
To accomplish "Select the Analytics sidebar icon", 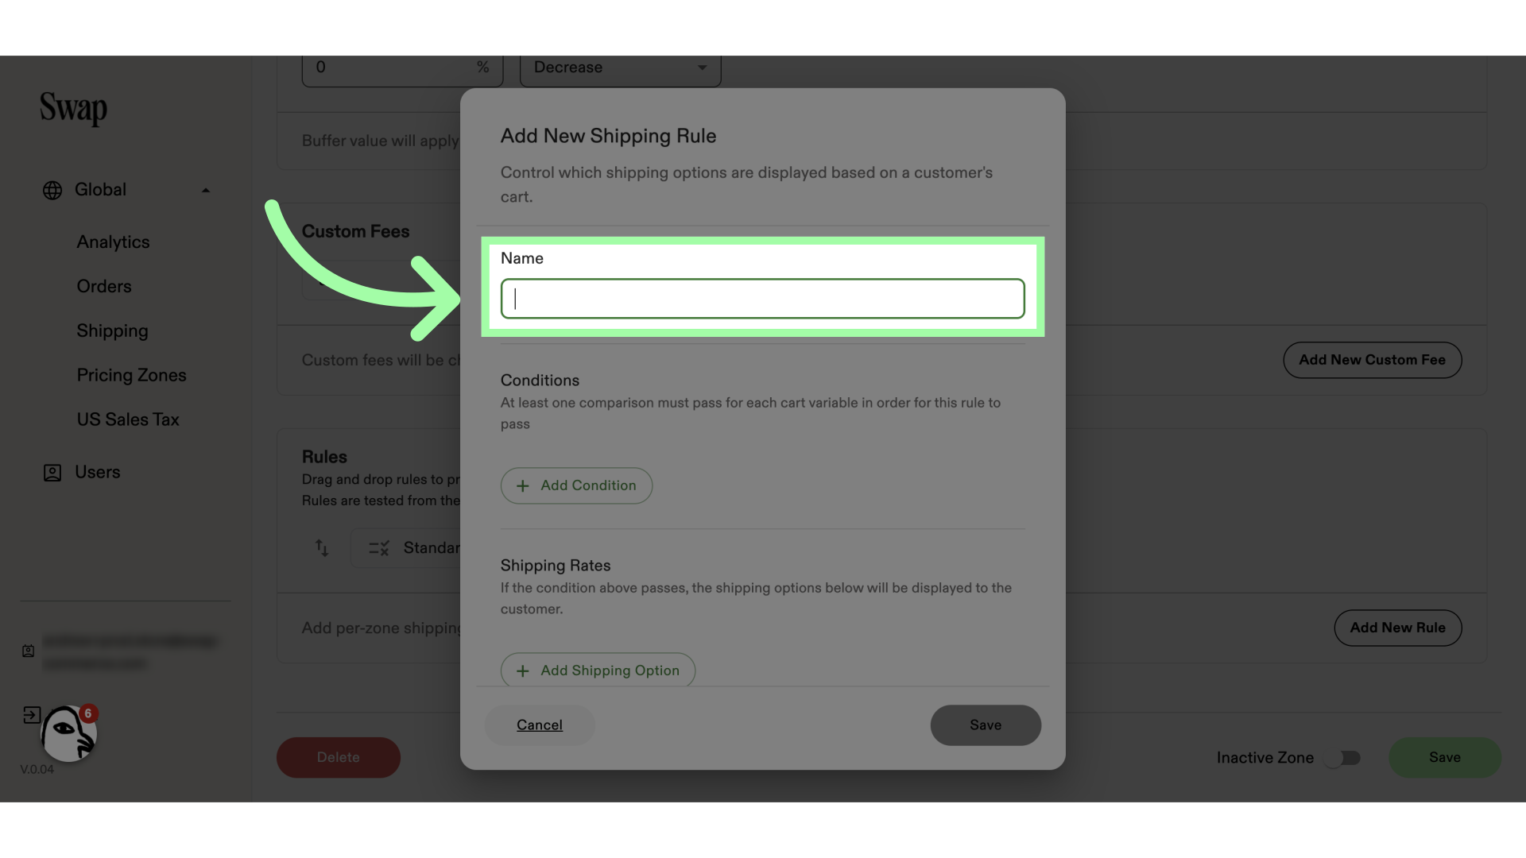I will pos(112,242).
